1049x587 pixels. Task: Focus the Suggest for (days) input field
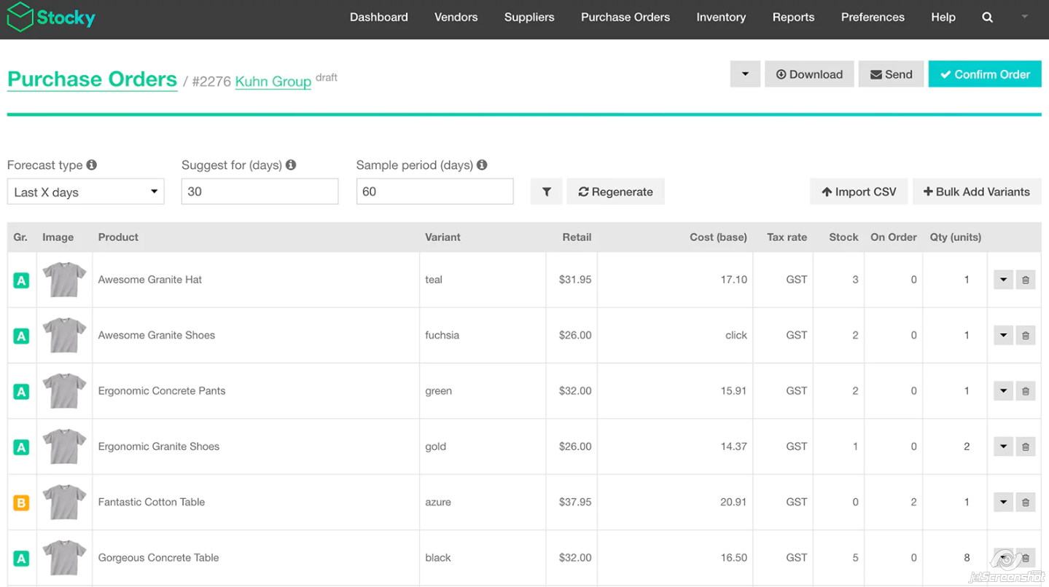point(260,192)
